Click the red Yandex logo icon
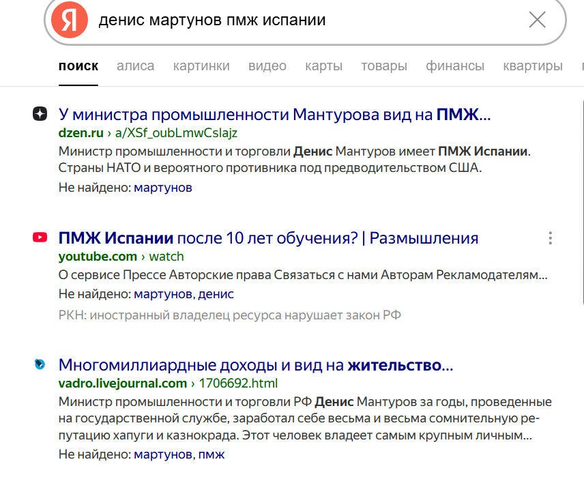The width and height of the screenshot is (584, 492). [x=70, y=20]
